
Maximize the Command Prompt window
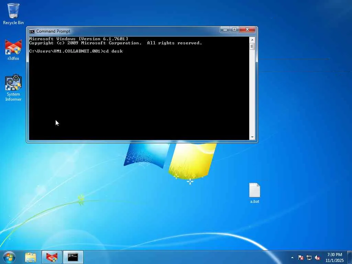(234, 30)
